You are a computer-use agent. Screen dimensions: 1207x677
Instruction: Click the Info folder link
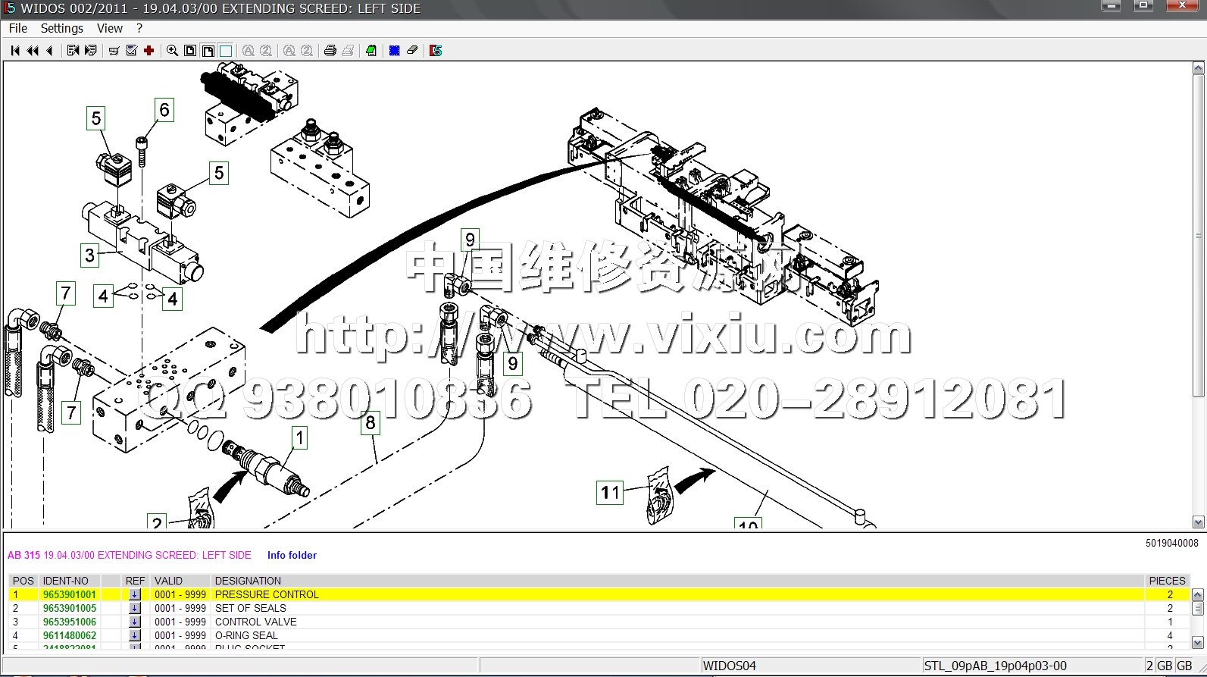292,555
